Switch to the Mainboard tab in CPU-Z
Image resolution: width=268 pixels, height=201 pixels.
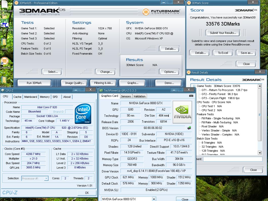pos(31,97)
